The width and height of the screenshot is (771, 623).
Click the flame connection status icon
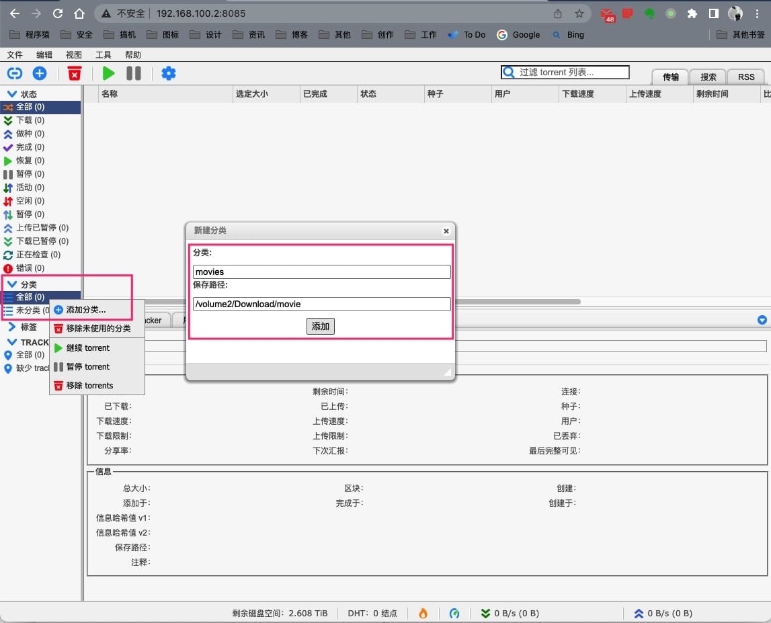point(423,613)
